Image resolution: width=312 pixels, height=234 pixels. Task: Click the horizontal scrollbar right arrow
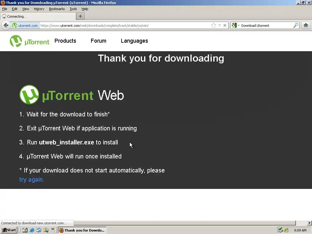(x=310, y=223)
